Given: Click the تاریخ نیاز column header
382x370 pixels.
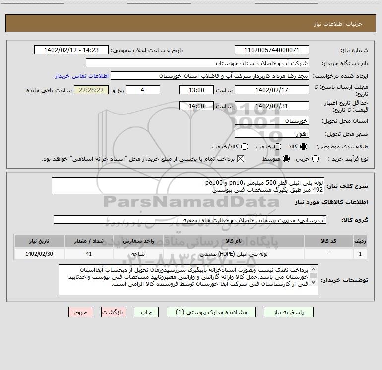Looking at the screenshot, I should tap(39, 241).
